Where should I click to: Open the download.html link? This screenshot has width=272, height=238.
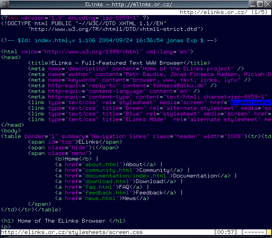pyautogui.click(x=107, y=181)
